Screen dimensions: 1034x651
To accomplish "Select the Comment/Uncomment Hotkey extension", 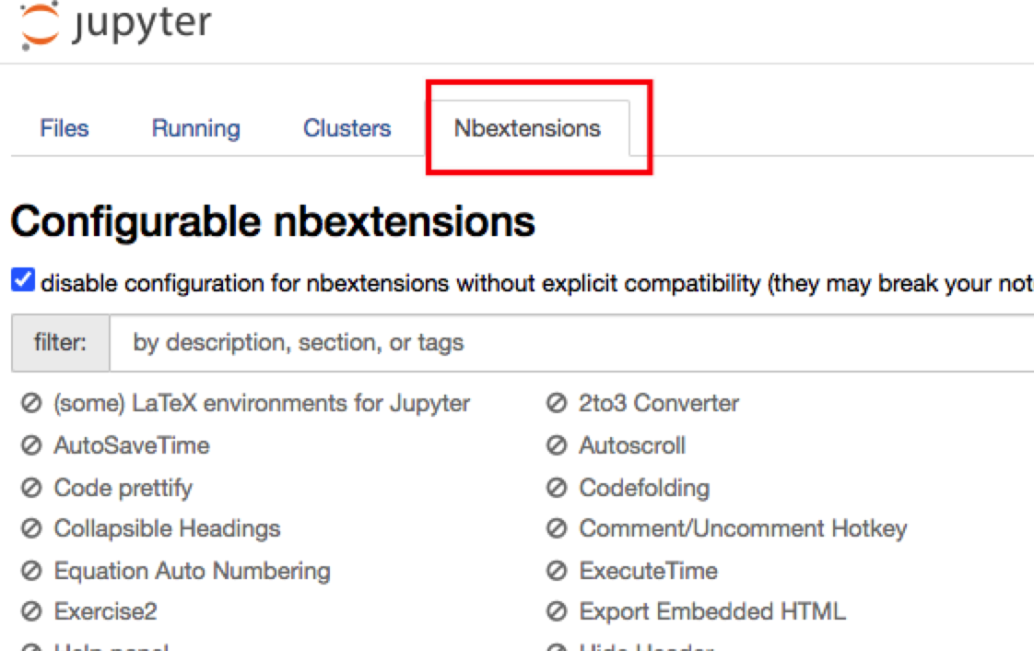I will coord(743,529).
